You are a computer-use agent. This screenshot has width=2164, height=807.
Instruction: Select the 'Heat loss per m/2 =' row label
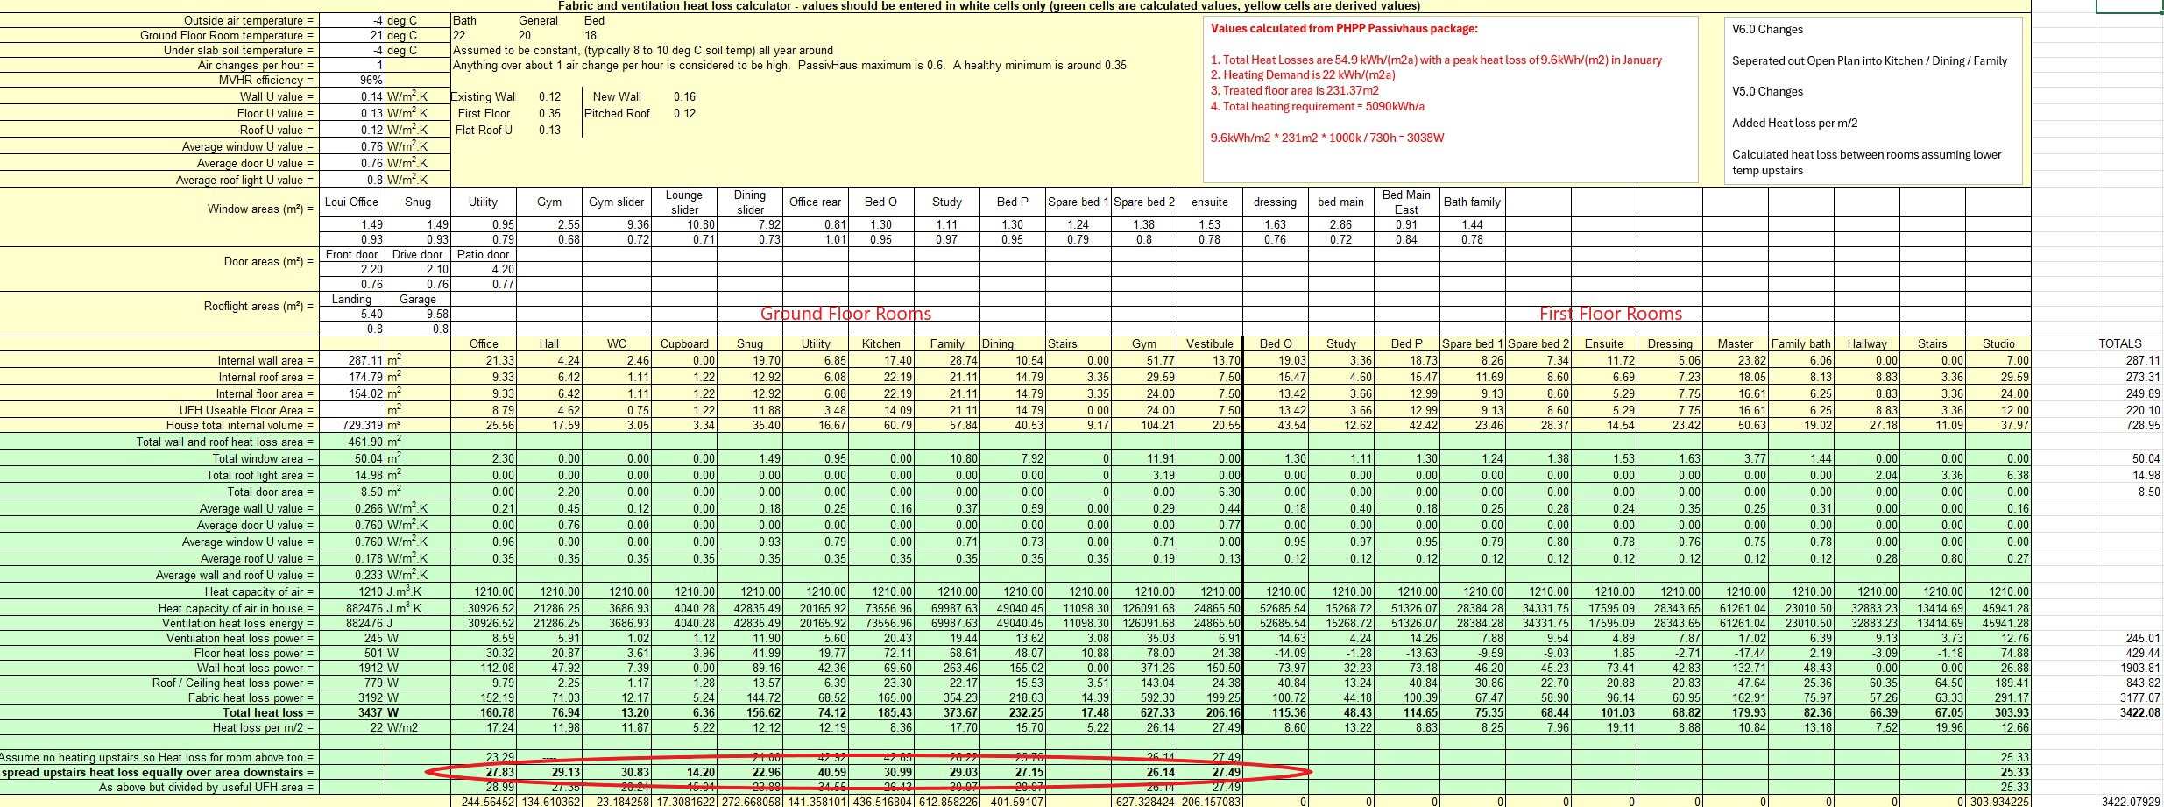click(263, 728)
